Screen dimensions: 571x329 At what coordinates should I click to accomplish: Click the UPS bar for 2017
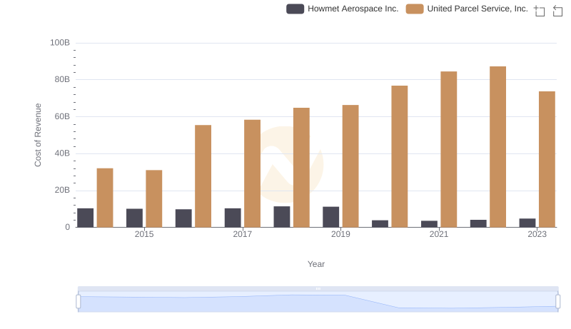(253, 173)
